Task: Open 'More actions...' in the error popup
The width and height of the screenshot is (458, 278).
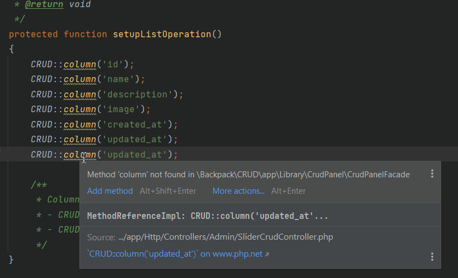Action: tap(238, 191)
